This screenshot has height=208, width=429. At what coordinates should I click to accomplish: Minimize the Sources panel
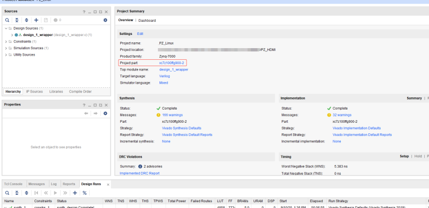tap(89, 12)
